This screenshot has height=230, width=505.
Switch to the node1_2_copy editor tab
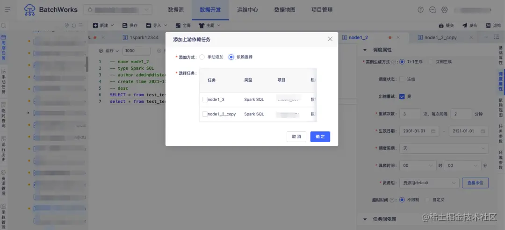437,37
